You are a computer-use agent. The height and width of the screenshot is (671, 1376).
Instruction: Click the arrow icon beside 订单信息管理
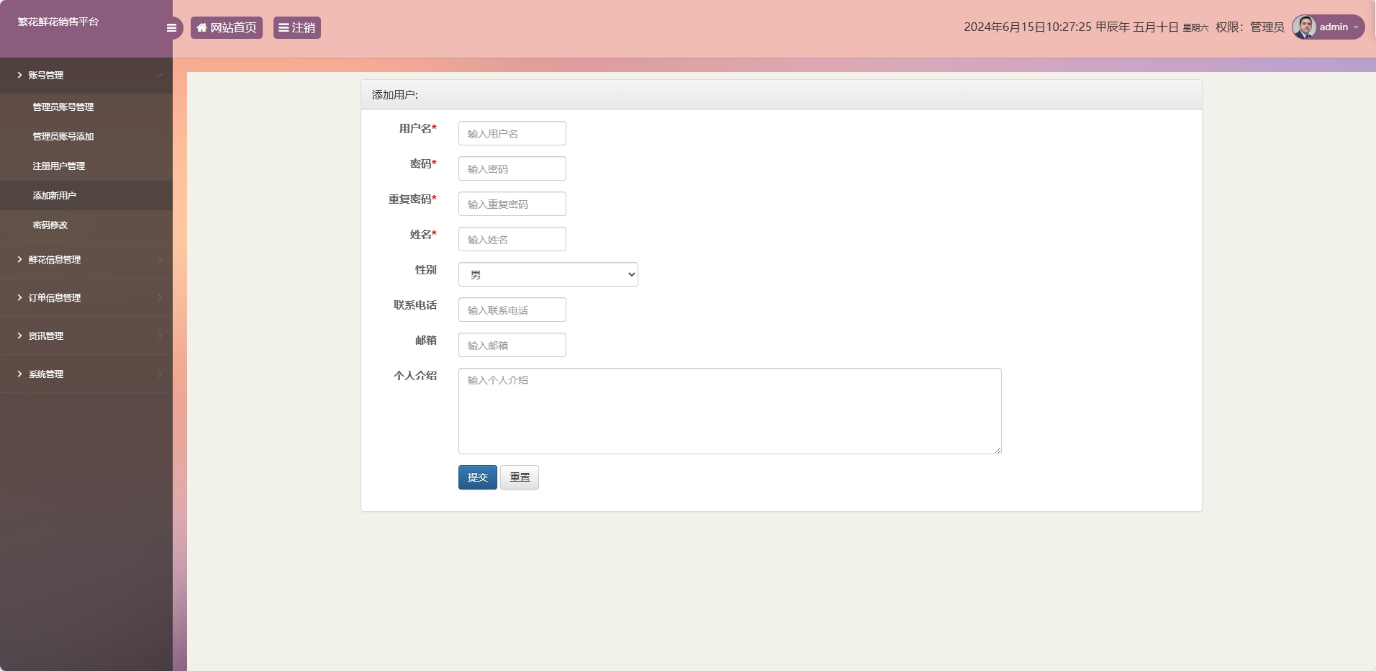(18, 297)
